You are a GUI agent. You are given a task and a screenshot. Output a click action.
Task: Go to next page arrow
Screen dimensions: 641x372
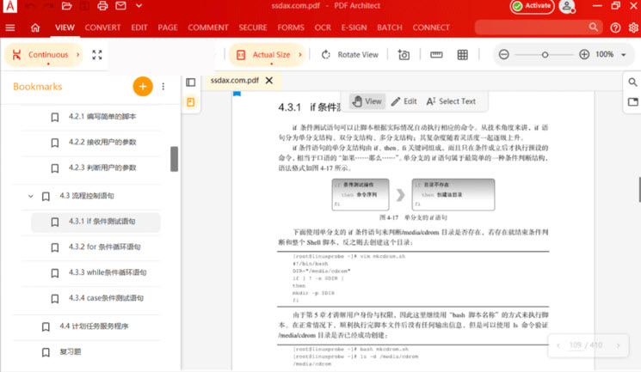point(618,345)
